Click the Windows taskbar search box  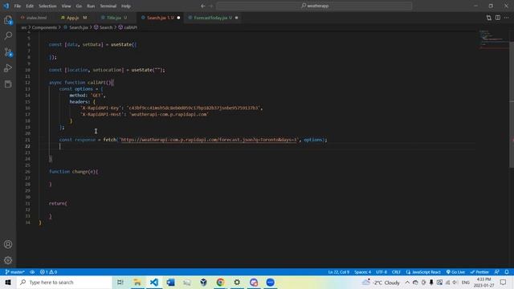click(64, 282)
